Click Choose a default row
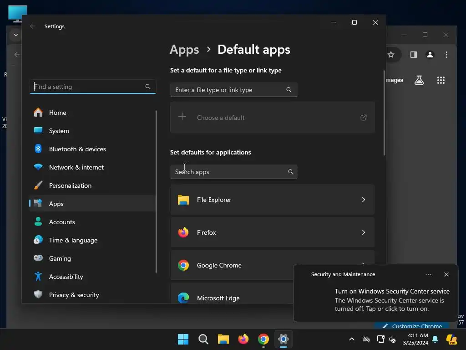The height and width of the screenshot is (350, 466). tap(272, 118)
